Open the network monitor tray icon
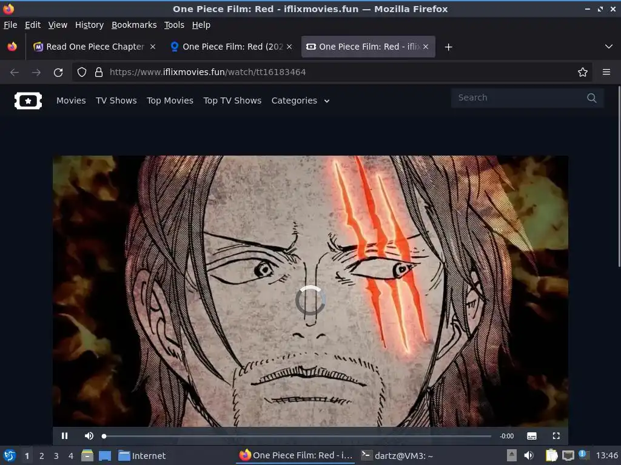The image size is (621, 465). click(568, 455)
